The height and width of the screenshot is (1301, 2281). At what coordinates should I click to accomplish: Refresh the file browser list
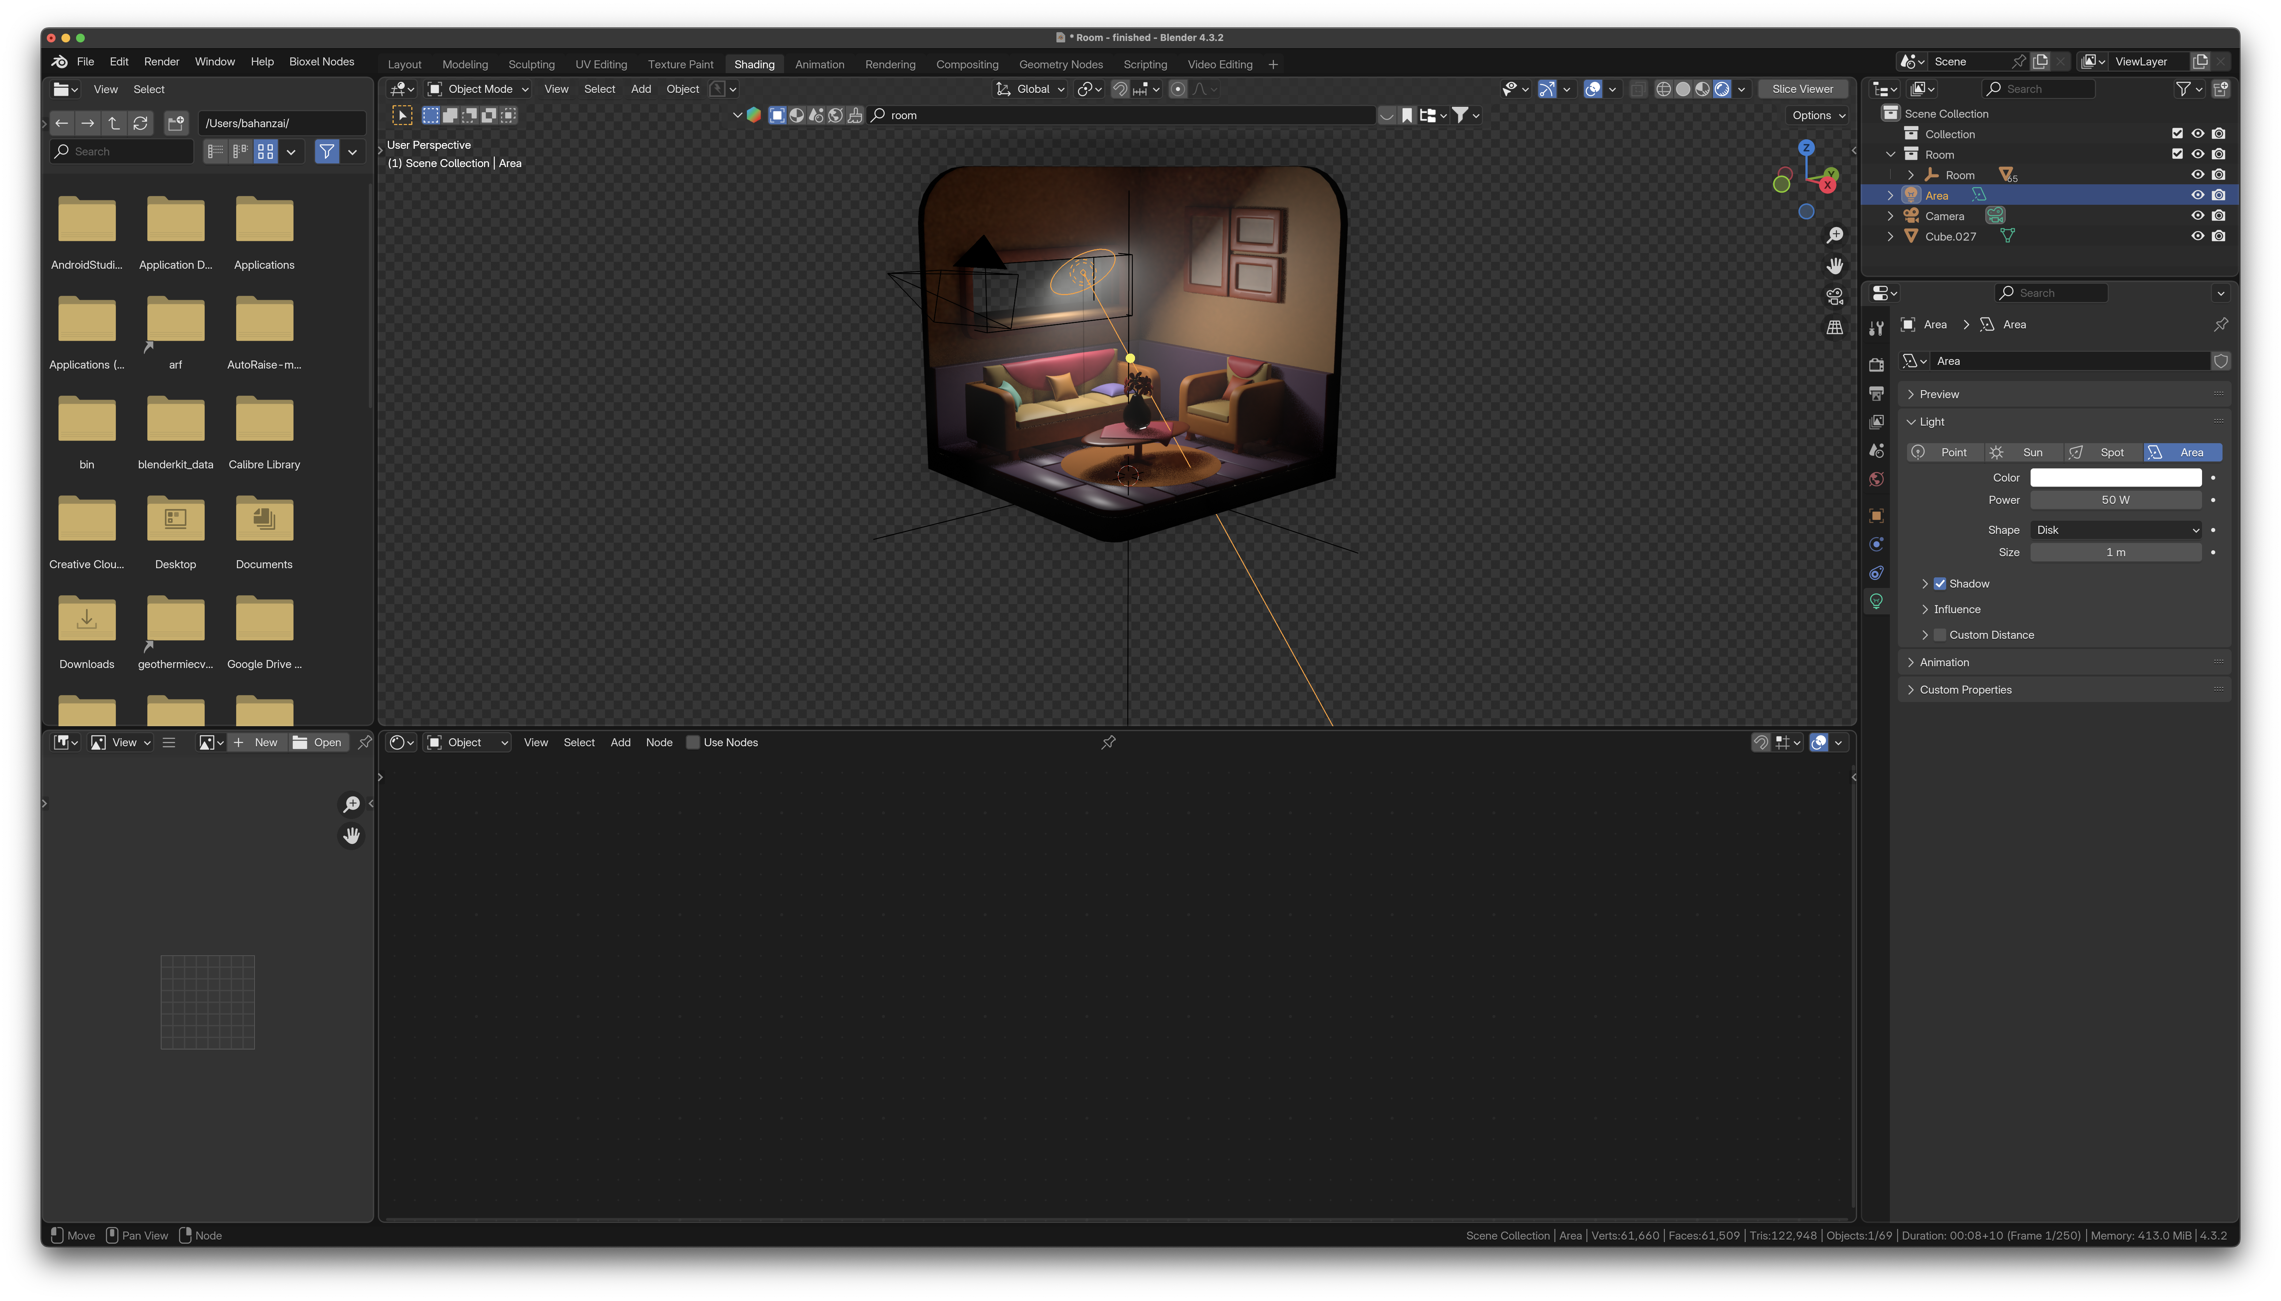140,123
